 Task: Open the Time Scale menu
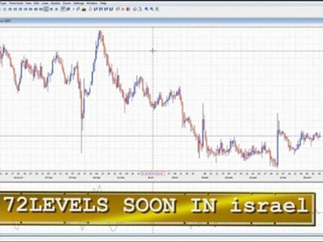point(16,3)
